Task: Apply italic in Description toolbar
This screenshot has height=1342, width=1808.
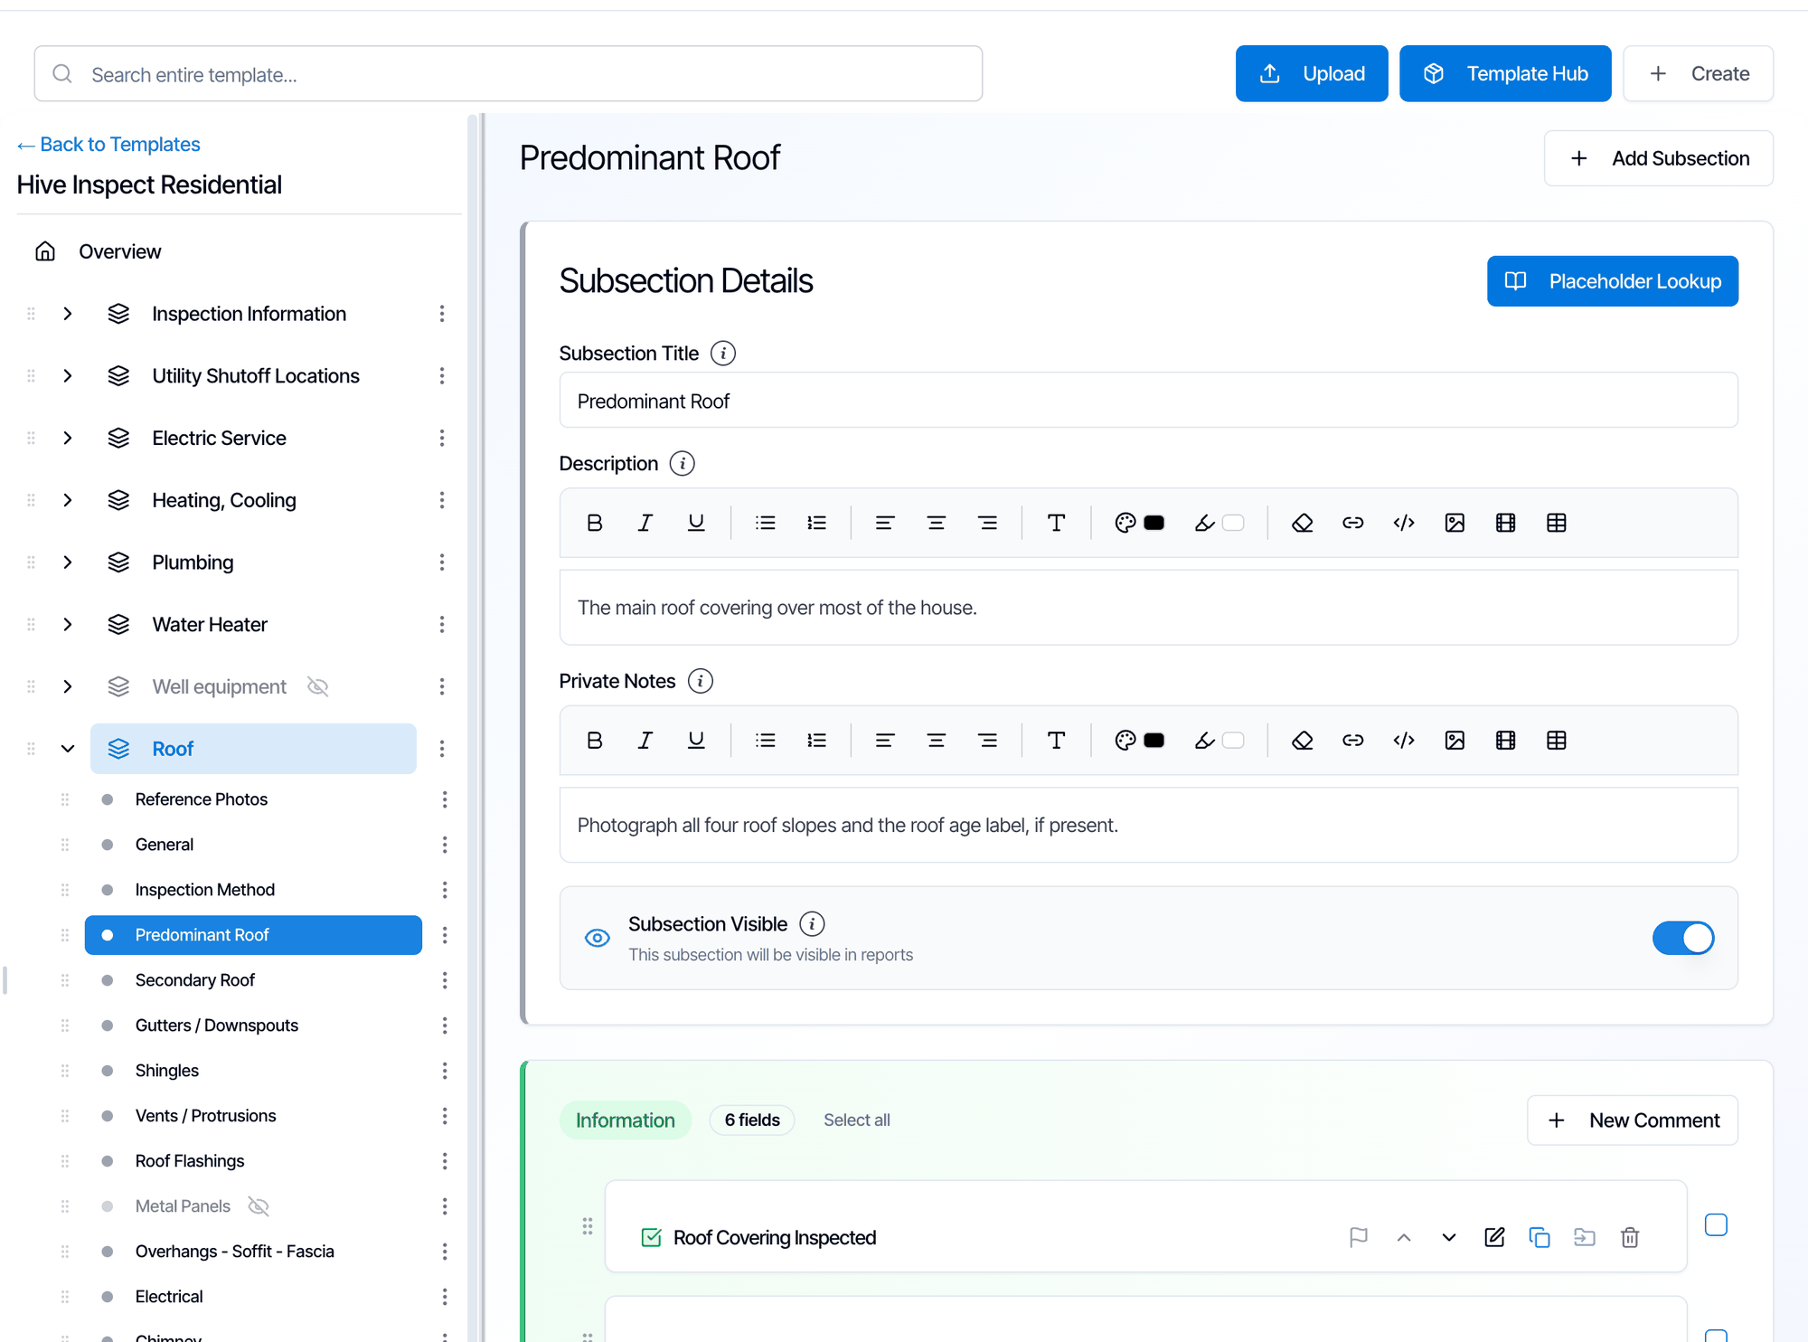Action: click(645, 523)
